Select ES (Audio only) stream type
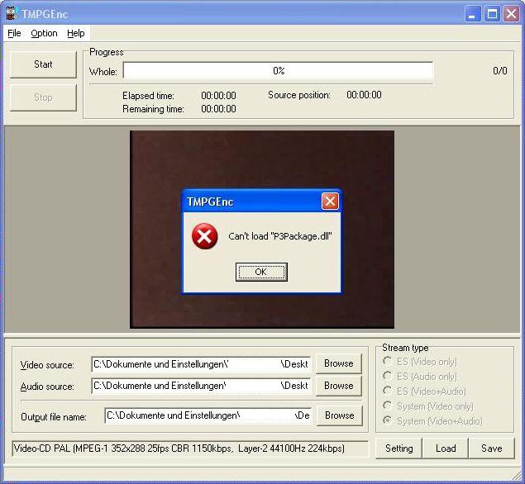This screenshot has height=484, width=525. pyautogui.click(x=419, y=377)
